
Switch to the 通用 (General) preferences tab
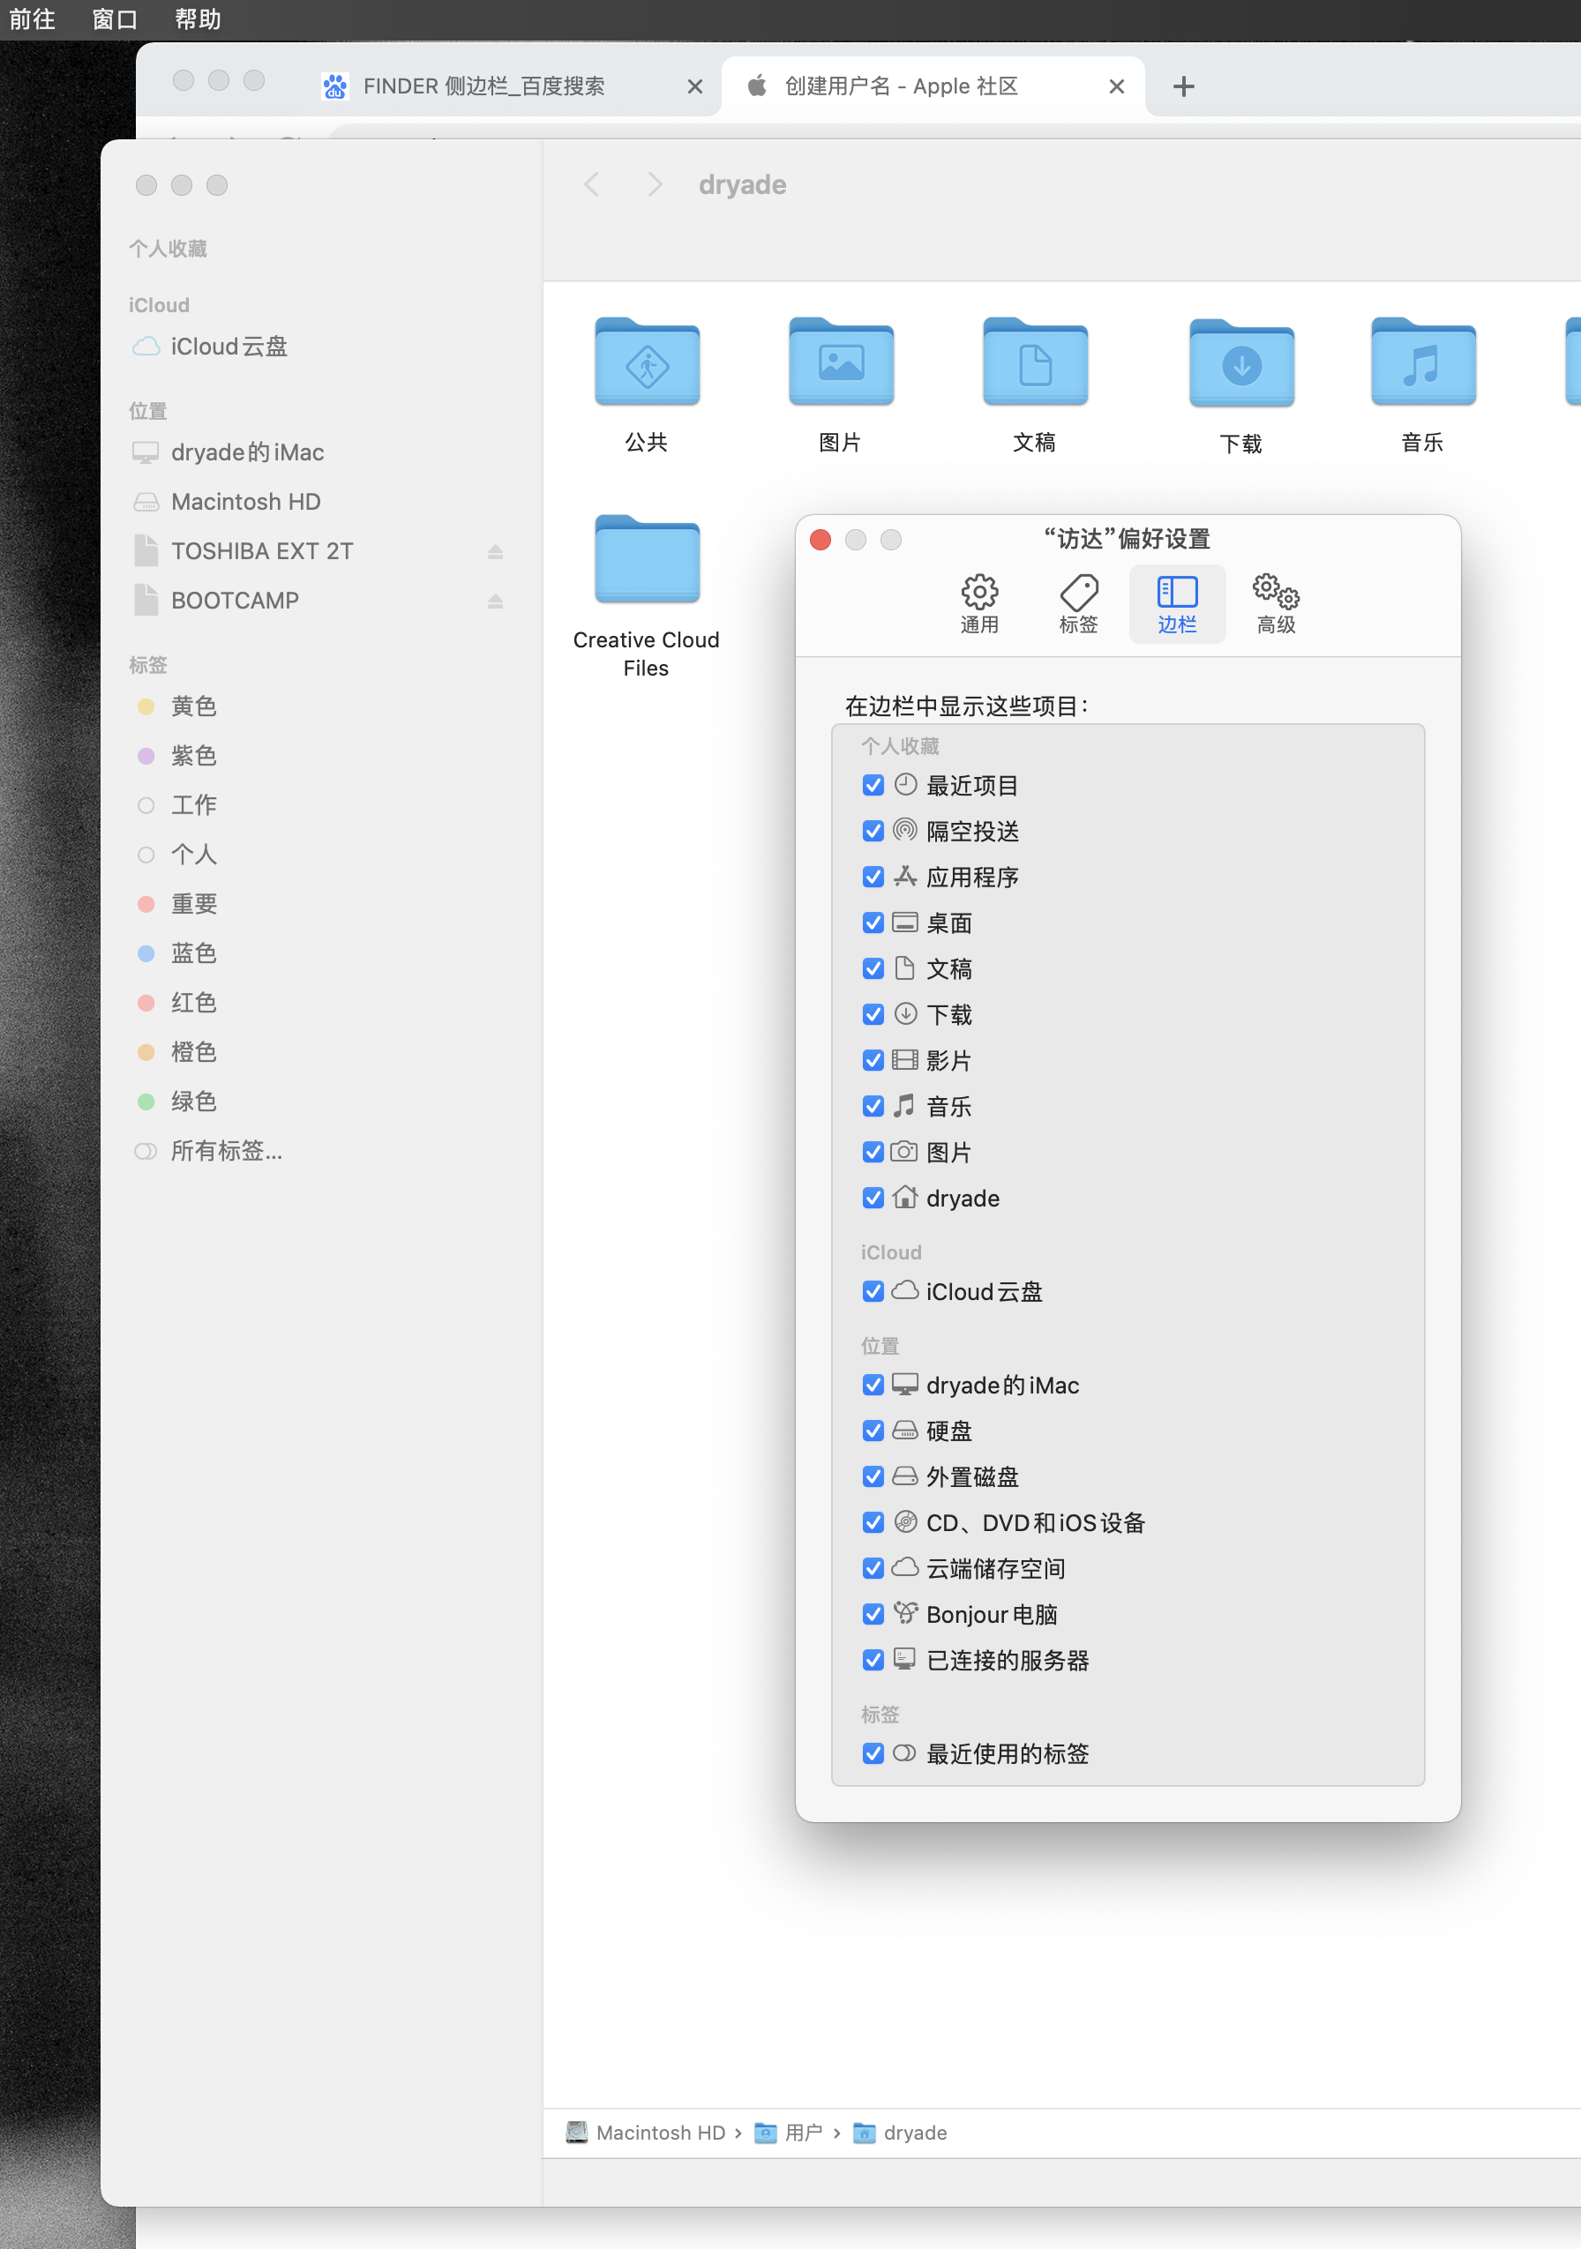(978, 603)
